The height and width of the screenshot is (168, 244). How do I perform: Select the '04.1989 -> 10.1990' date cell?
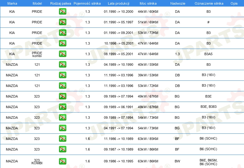click(x=119, y=65)
